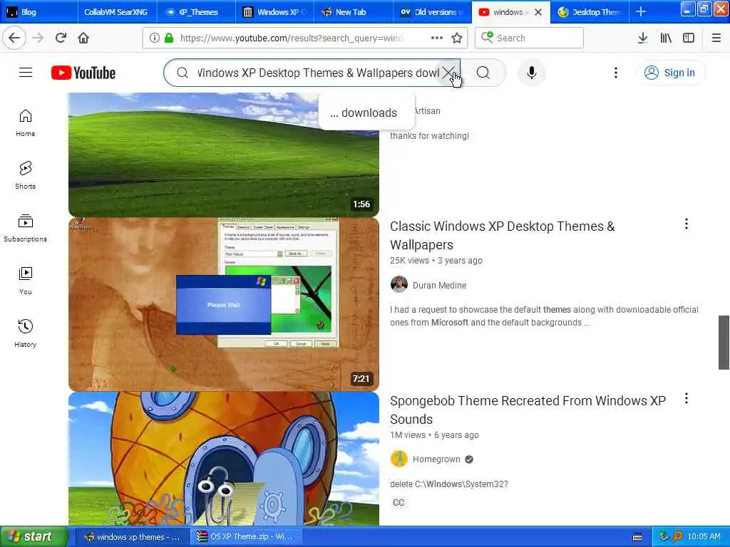Focus the browser address bar URL
Image resolution: width=730 pixels, height=547 pixels.
pyautogui.click(x=291, y=38)
